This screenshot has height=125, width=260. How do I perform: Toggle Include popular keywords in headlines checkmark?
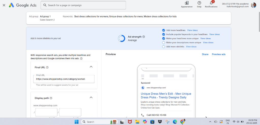(x=164, y=34)
